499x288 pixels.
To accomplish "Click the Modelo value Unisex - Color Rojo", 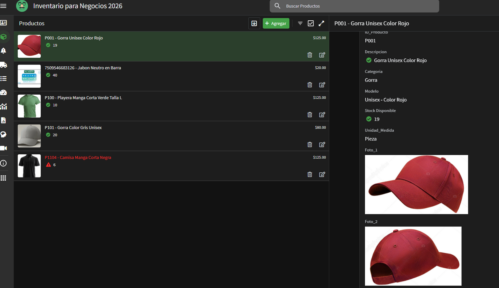I will (x=386, y=100).
